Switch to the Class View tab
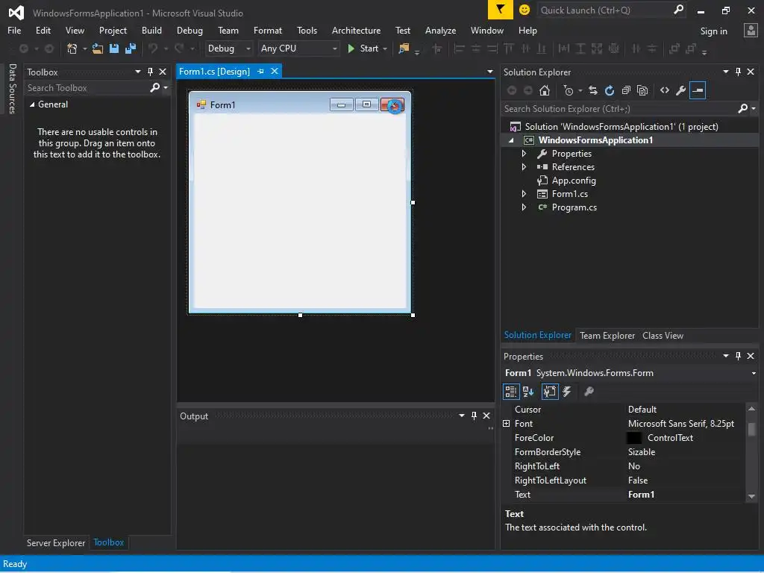Image resolution: width=764 pixels, height=573 pixels. pos(663,336)
